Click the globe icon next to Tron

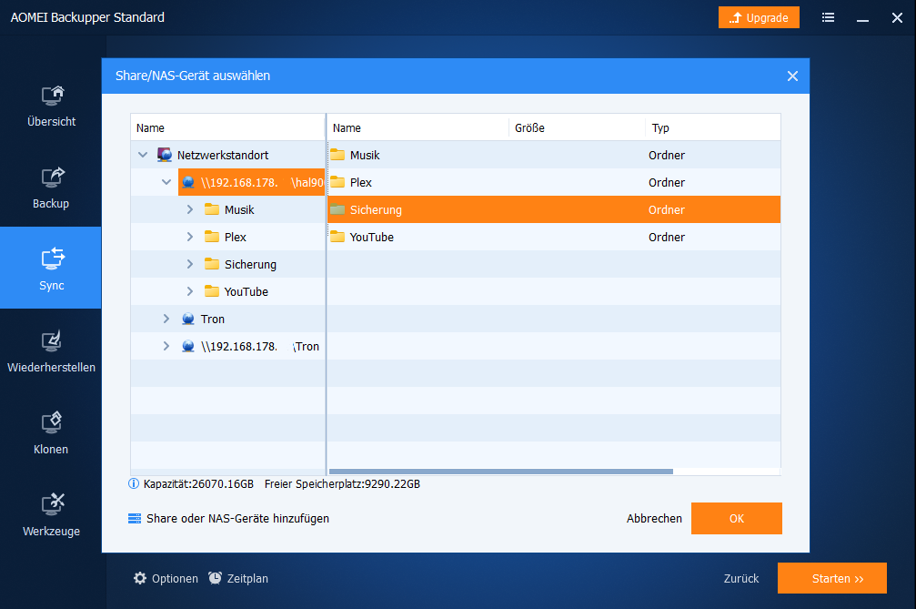click(188, 319)
